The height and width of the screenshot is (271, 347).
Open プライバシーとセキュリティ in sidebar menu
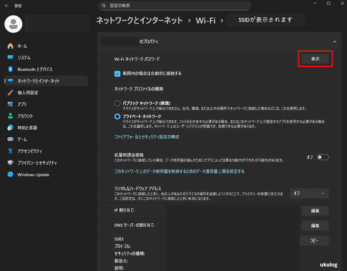click(x=37, y=163)
